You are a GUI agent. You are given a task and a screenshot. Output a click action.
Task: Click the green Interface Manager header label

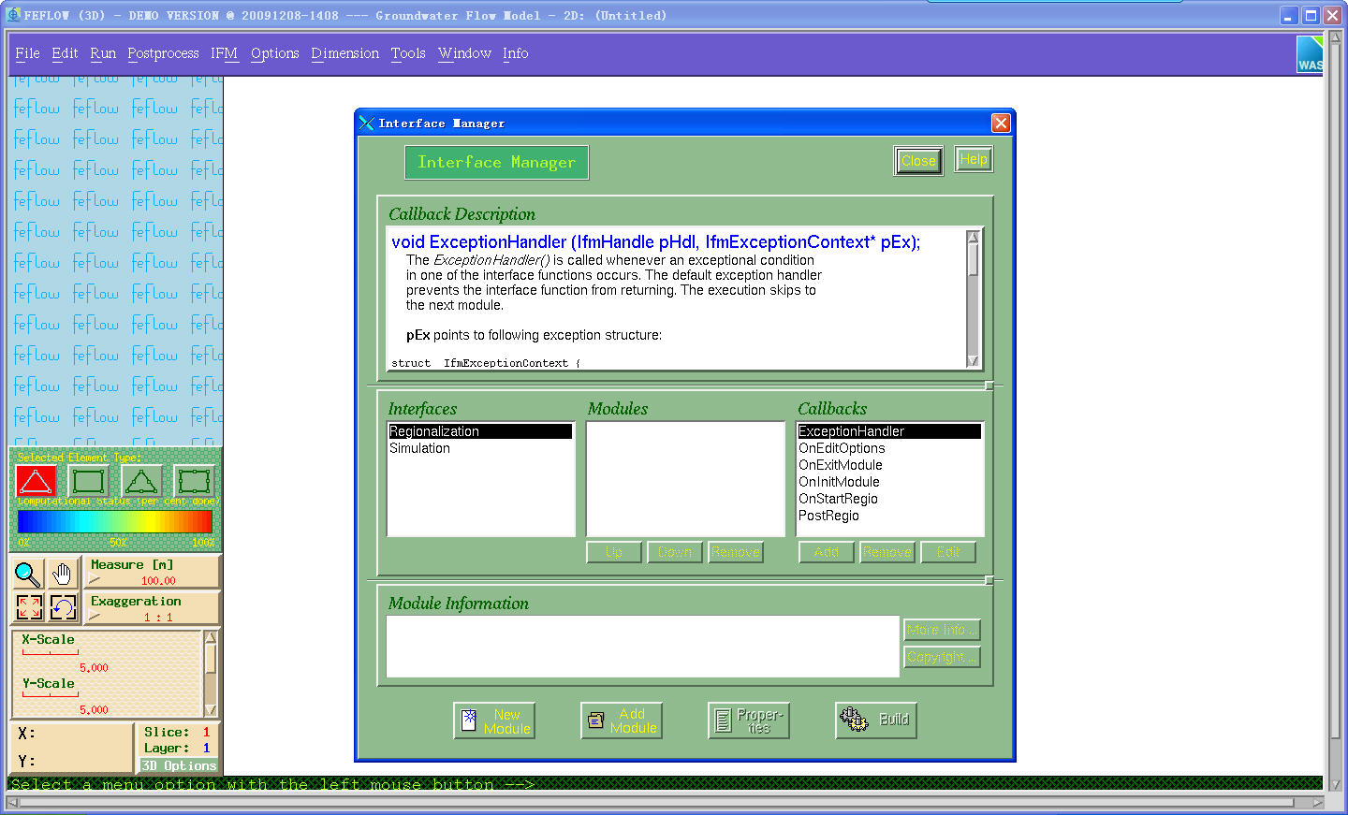coord(496,162)
